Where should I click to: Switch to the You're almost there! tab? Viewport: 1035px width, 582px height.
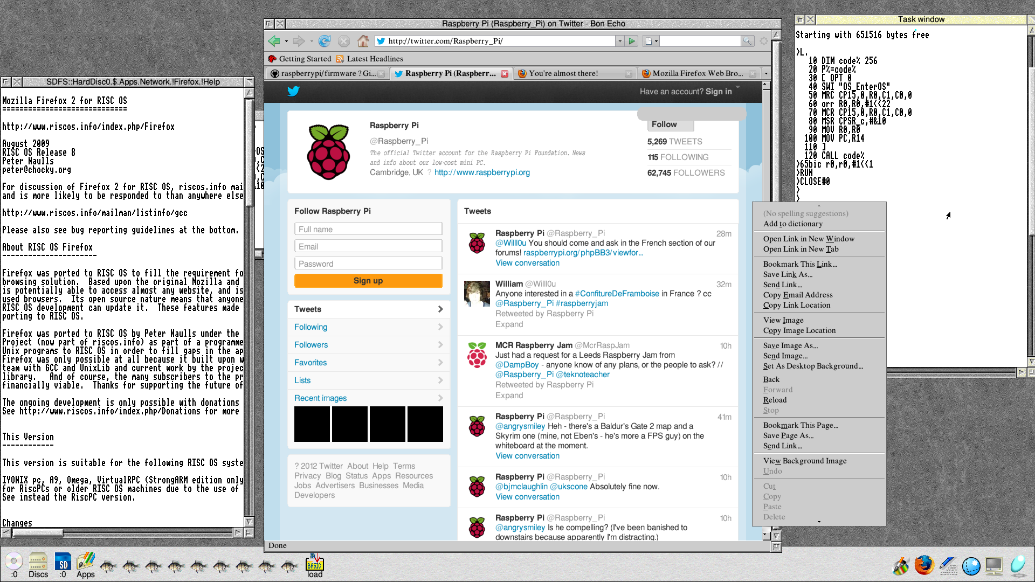575,74
